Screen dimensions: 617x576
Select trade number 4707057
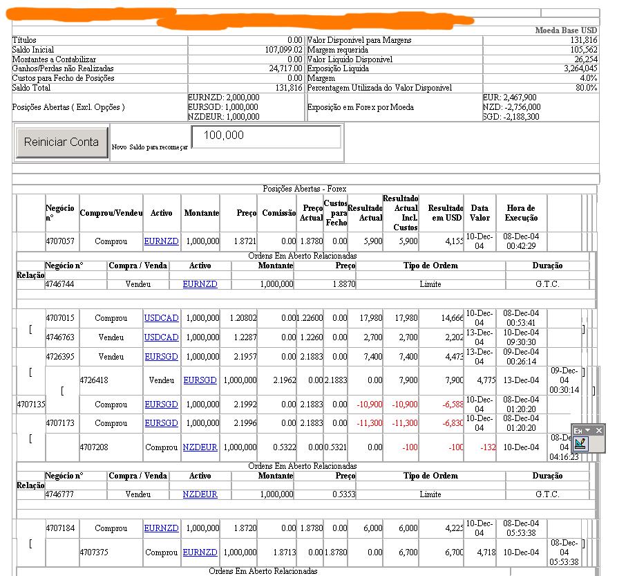tap(60, 241)
